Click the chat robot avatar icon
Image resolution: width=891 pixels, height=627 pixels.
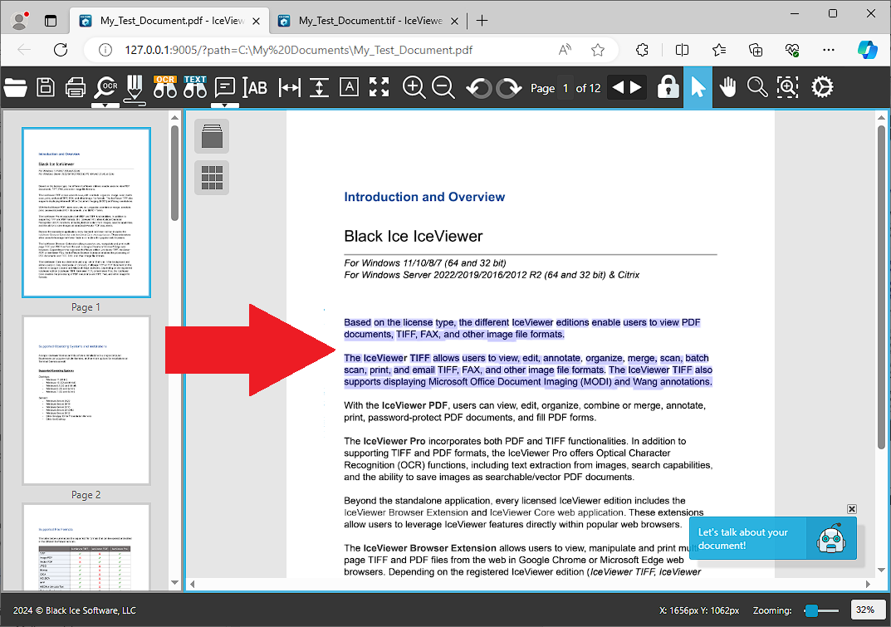830,538
